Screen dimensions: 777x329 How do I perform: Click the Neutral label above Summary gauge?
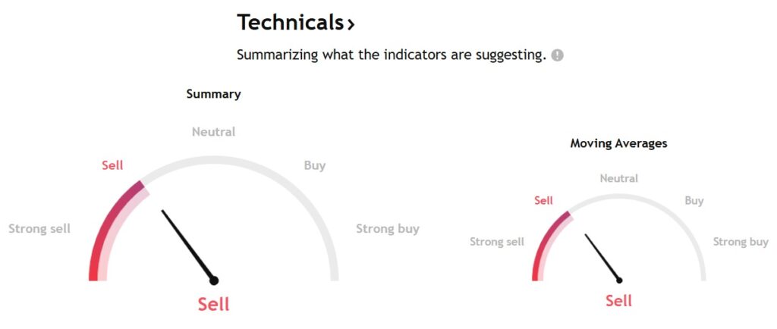coord(213,132)
